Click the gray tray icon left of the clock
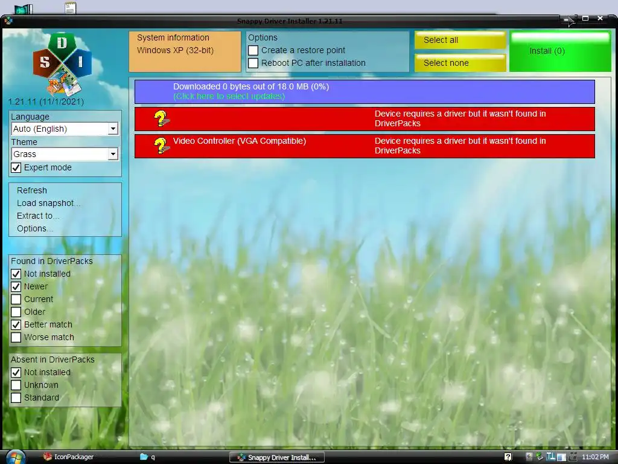The width and height of the screenshot is (618, 464). [573, 457]
